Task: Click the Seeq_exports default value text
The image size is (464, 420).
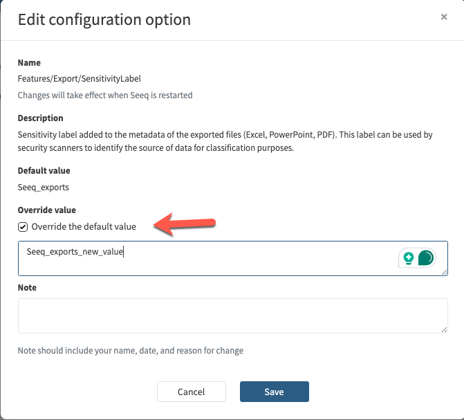Action: [43, 187]
